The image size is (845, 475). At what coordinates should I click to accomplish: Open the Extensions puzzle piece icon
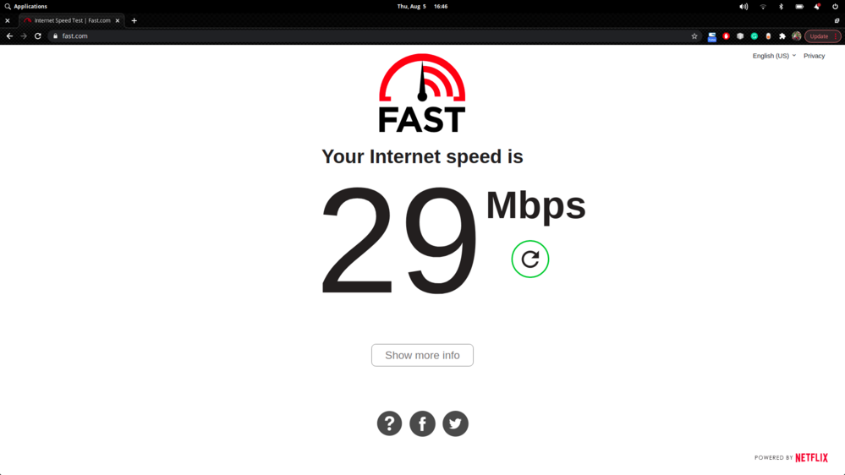click(x=782, y=36)
